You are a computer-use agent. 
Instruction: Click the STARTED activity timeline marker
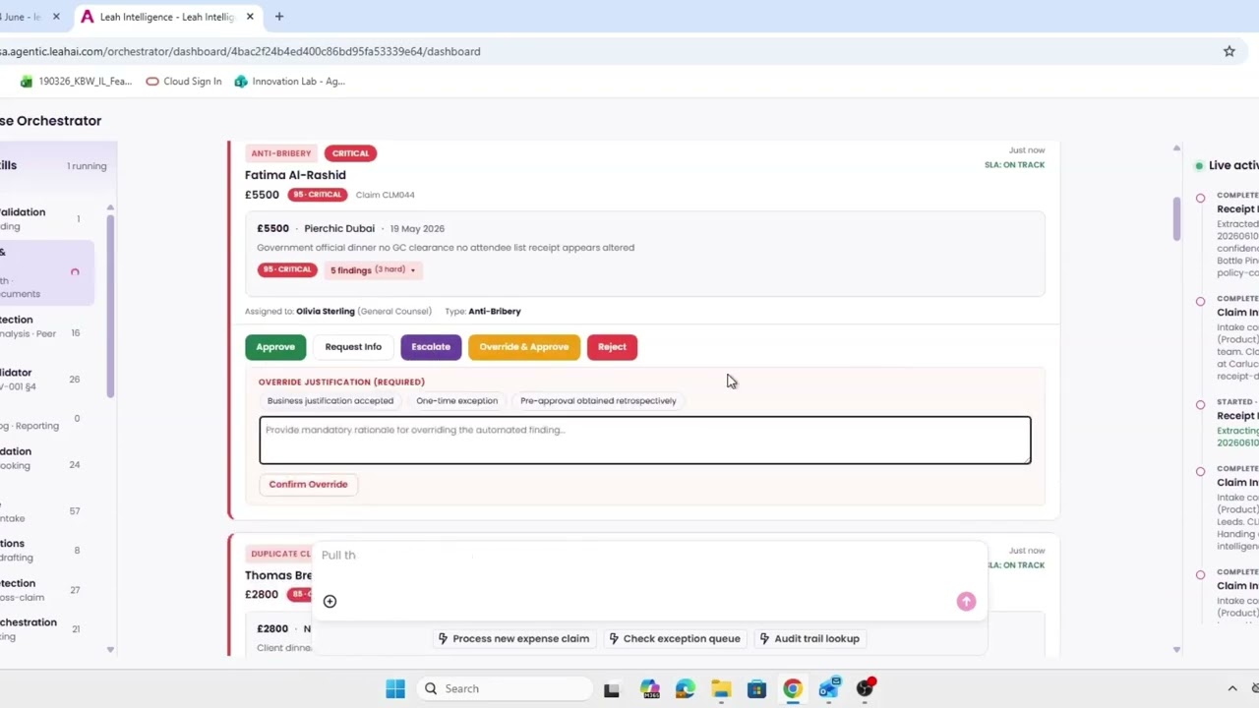point(1200,405)
